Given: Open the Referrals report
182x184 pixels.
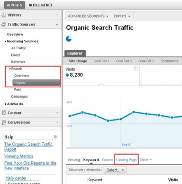Looking at the screenshot, I should (18, 62).
